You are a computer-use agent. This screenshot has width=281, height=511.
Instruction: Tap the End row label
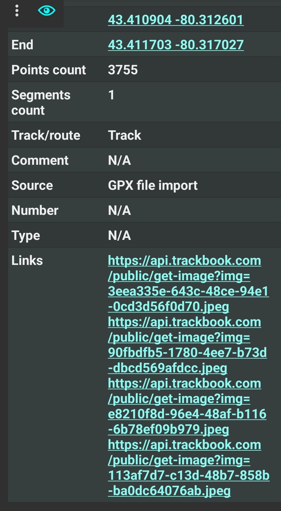(22, 45)
